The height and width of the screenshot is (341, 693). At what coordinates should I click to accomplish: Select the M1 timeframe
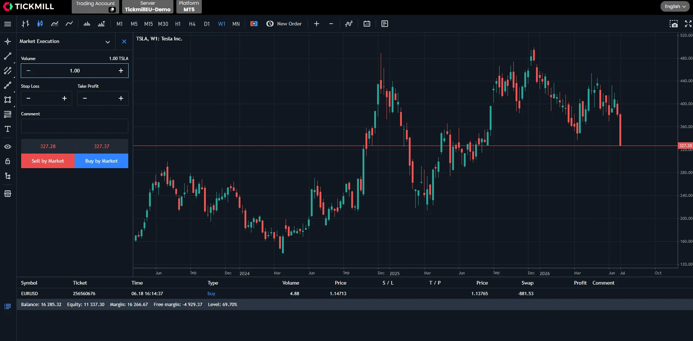(120, 24)
